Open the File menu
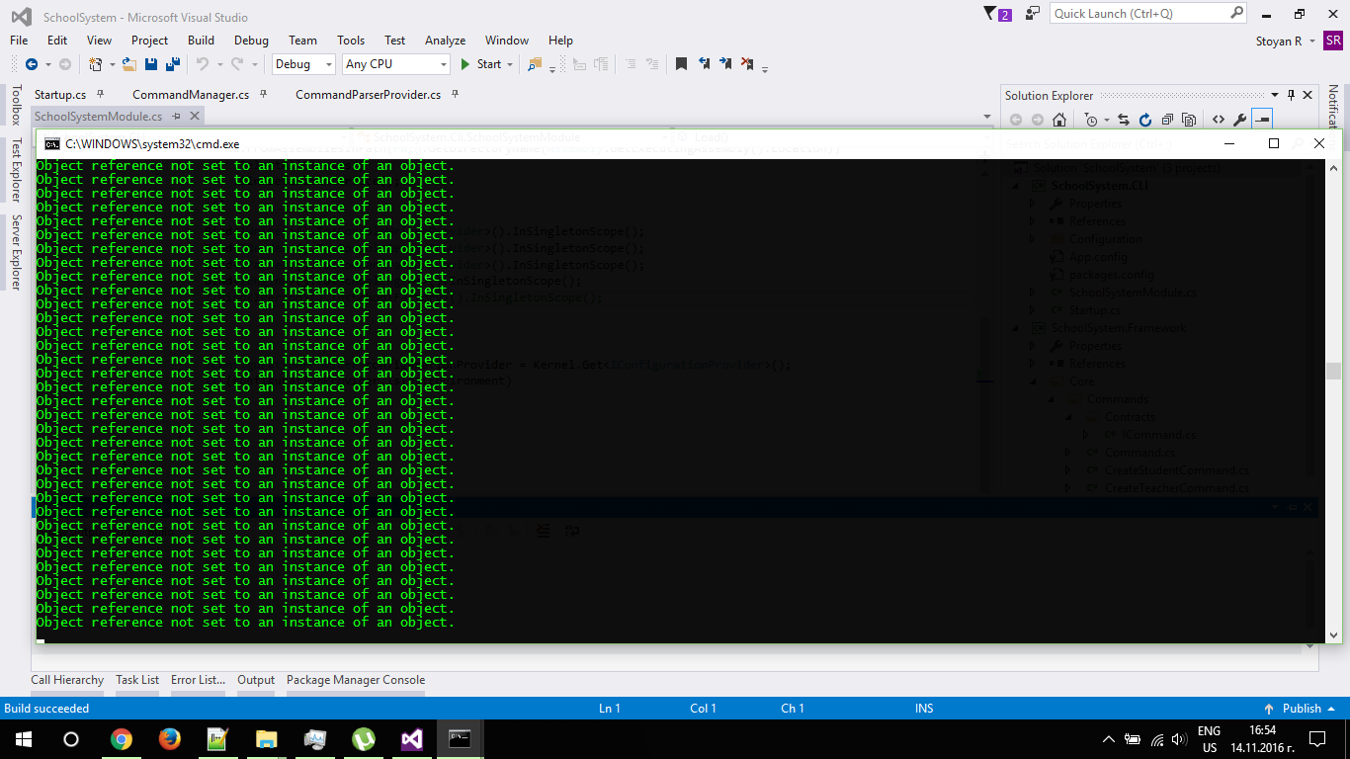 point(19,41)
